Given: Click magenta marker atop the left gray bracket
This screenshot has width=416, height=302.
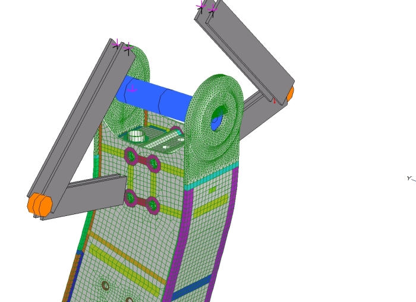Looking at the screenshot, I should click(x=118, y=44).
